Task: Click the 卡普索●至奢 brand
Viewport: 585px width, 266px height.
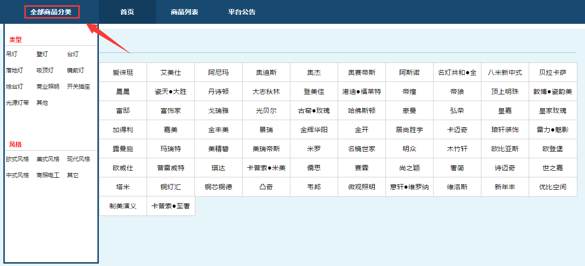Action: (x=170, y=206)
